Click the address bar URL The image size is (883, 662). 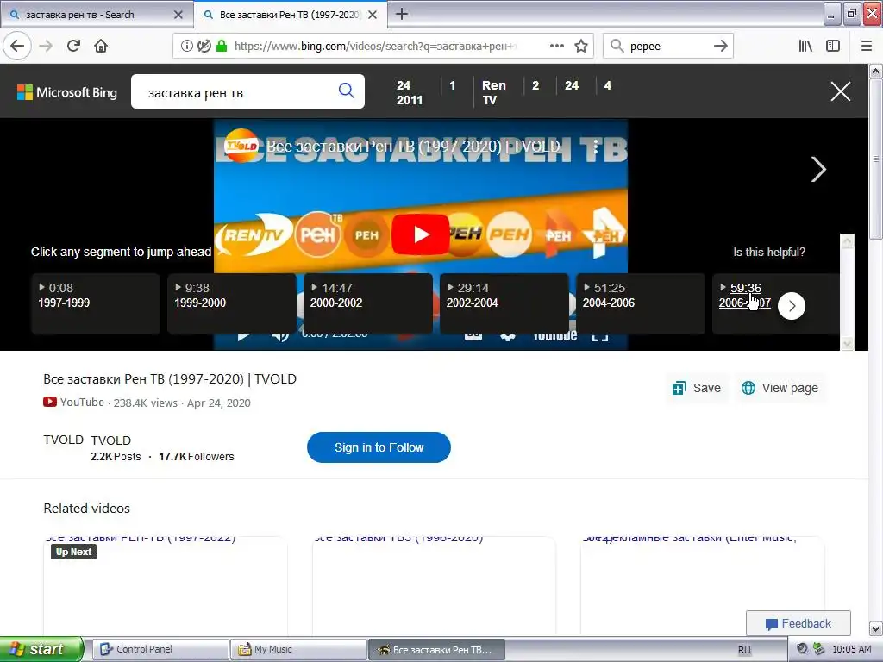[375, 47]
